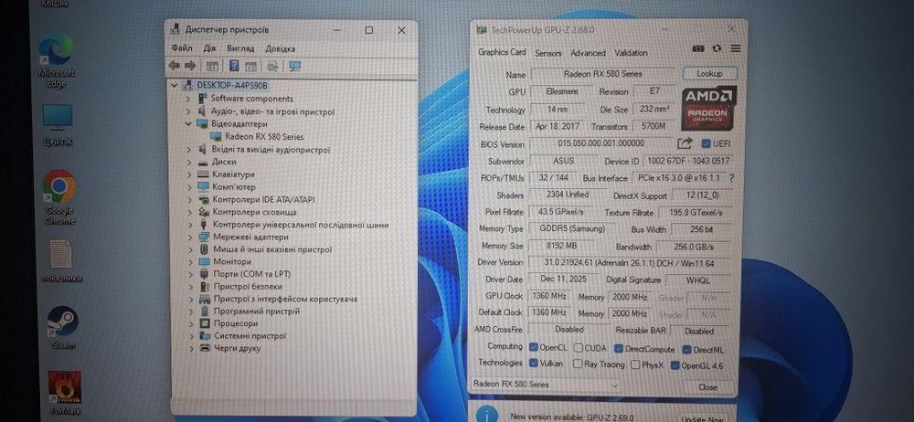Expand the Монітори node
This screenshot has width=914, height=422.
point(190,262)
